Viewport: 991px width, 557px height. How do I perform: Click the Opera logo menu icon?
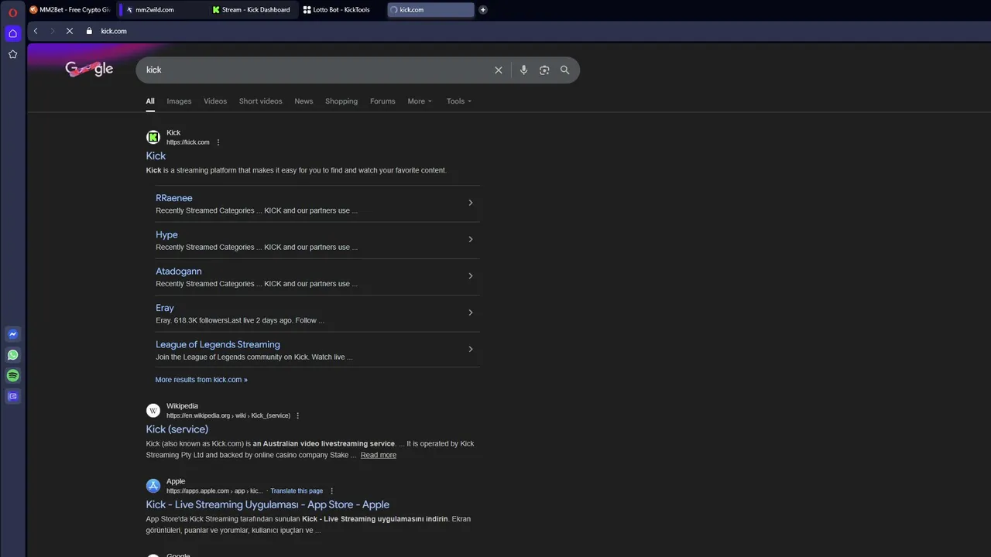12,12
